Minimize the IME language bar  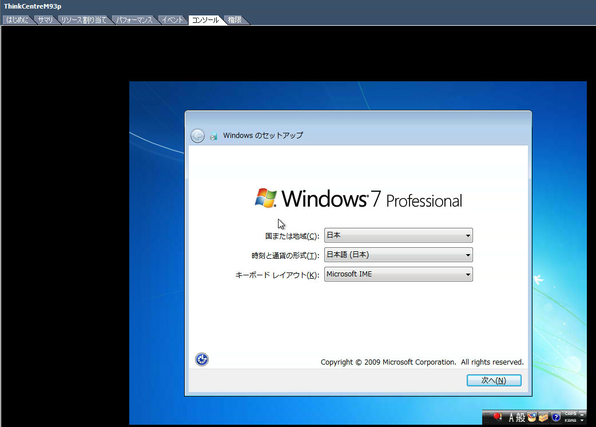coord(582,414)
